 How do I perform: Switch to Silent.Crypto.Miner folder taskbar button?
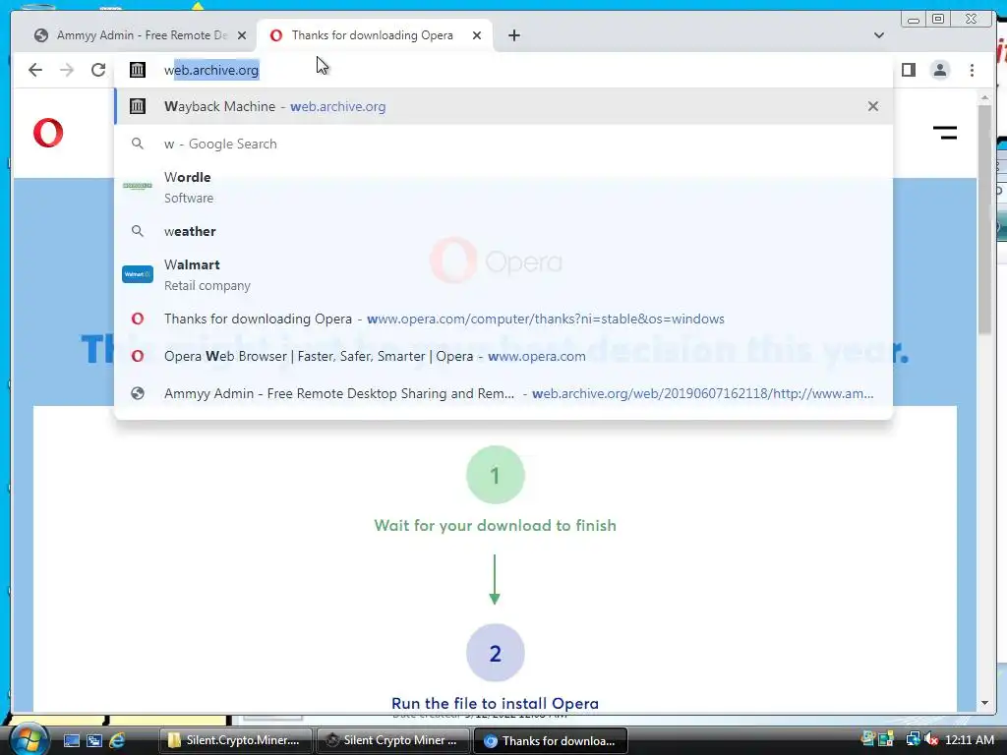pos(235,740)
